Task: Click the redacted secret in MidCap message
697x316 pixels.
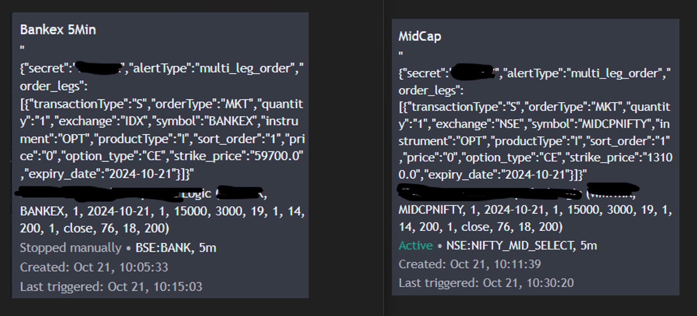Action: (x=473, y=72)
